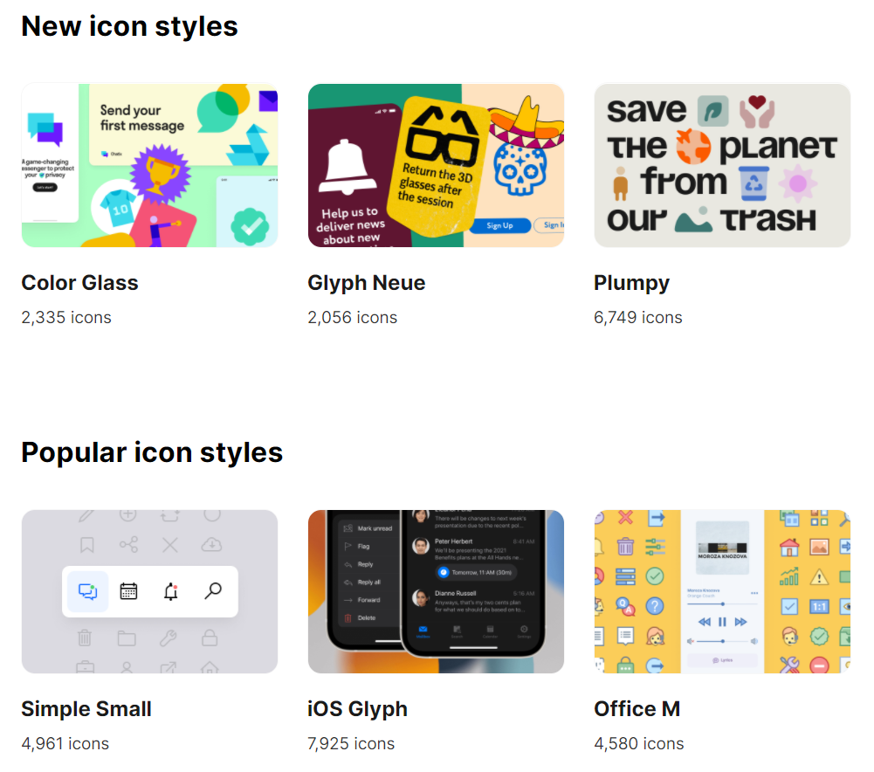Click the blue sugar skull icon
The height and width of the screenshot is (772, 874).
pos(520,168)
